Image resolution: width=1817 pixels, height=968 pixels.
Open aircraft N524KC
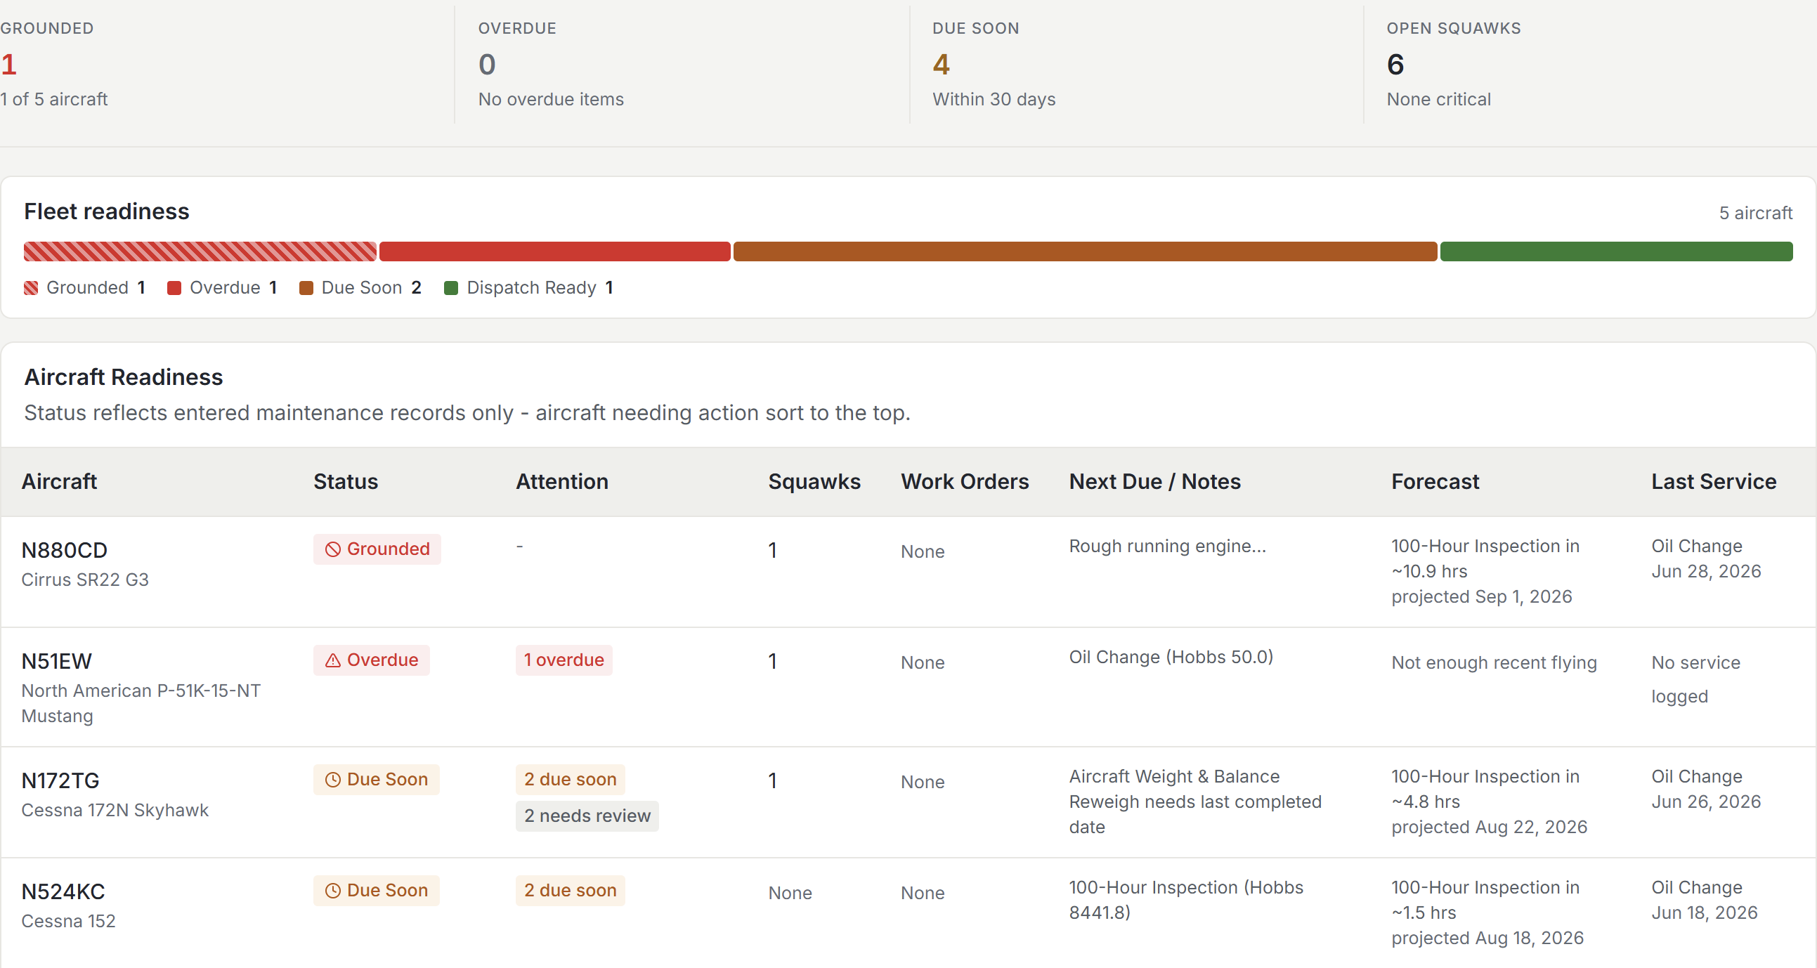(x=63, y=893)
